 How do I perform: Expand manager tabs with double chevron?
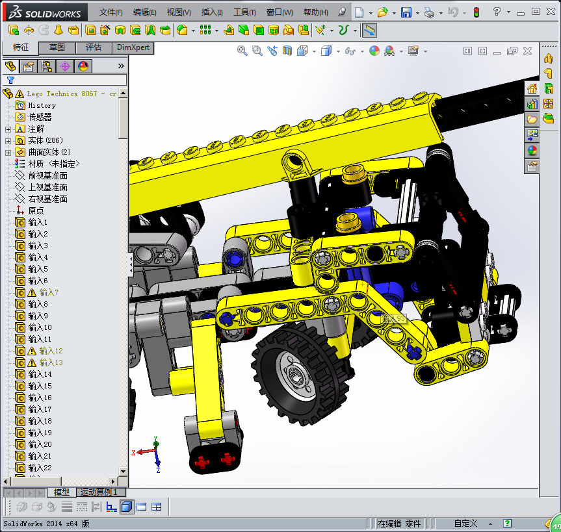[x=121, y=66]
